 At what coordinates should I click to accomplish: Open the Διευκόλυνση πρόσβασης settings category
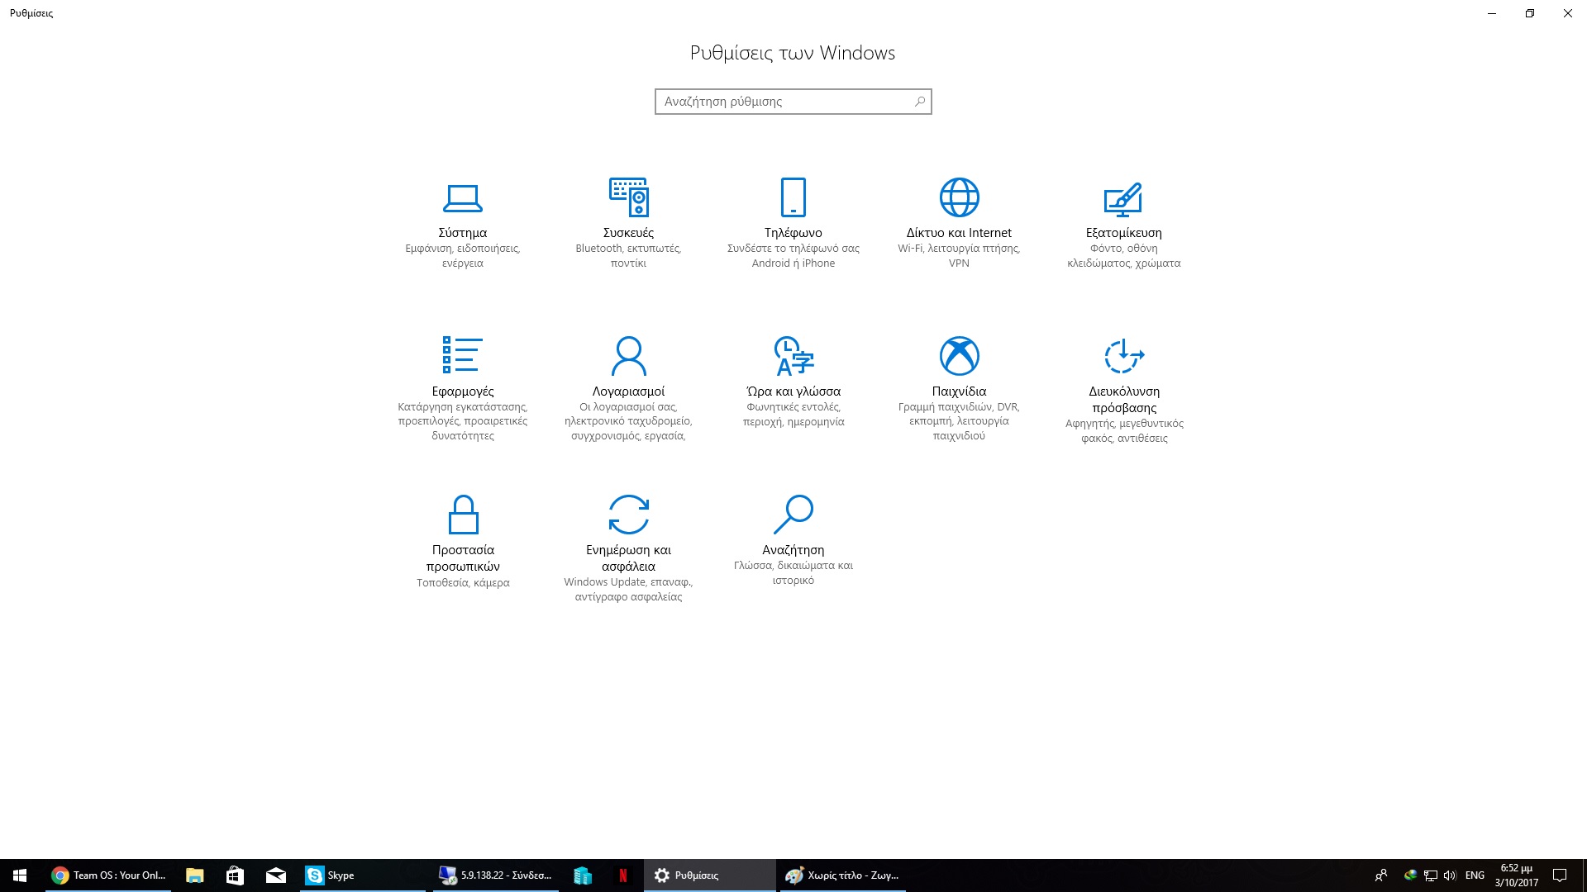[1124, 390]
